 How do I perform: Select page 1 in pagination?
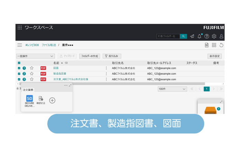pos(207,89)
